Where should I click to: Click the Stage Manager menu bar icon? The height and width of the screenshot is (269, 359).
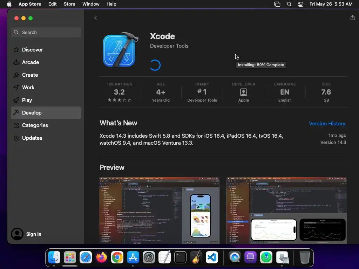(x=277, y=4)
